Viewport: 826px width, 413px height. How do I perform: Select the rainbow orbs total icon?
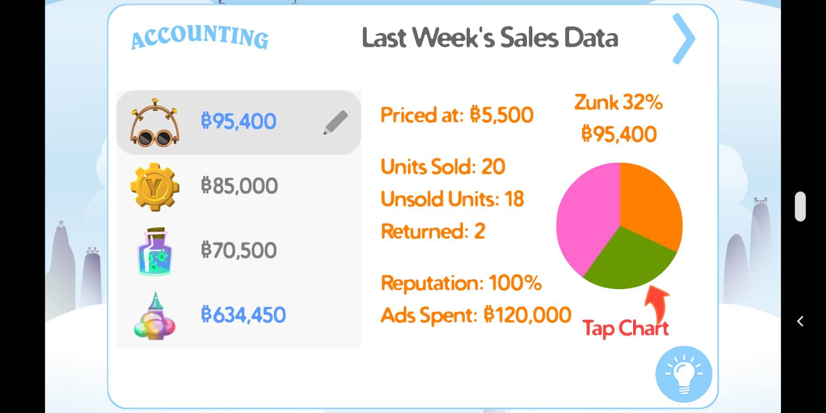(x=155, y=316)
